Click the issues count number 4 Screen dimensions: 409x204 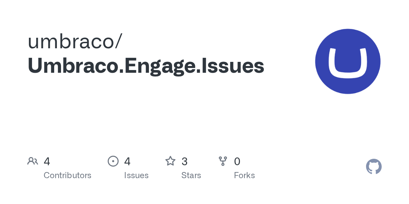click(127, 161)
